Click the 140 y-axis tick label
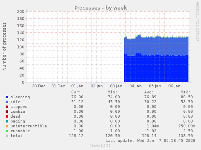The width and height of the screenshot is (201, 150). pos(21,33)
